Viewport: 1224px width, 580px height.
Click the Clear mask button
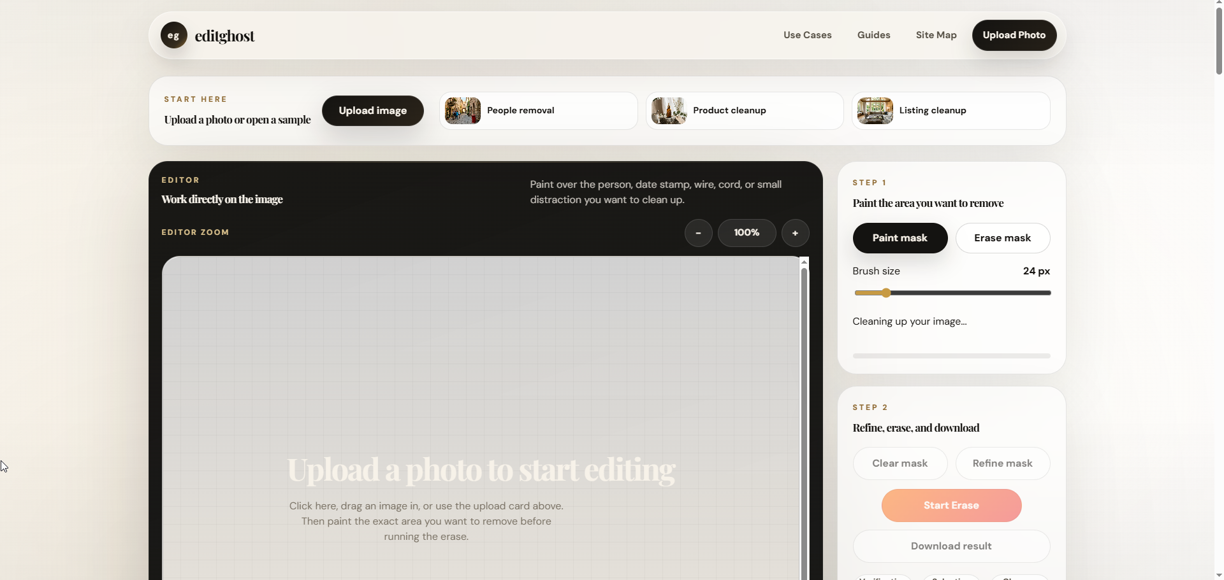tap(900, 463)
